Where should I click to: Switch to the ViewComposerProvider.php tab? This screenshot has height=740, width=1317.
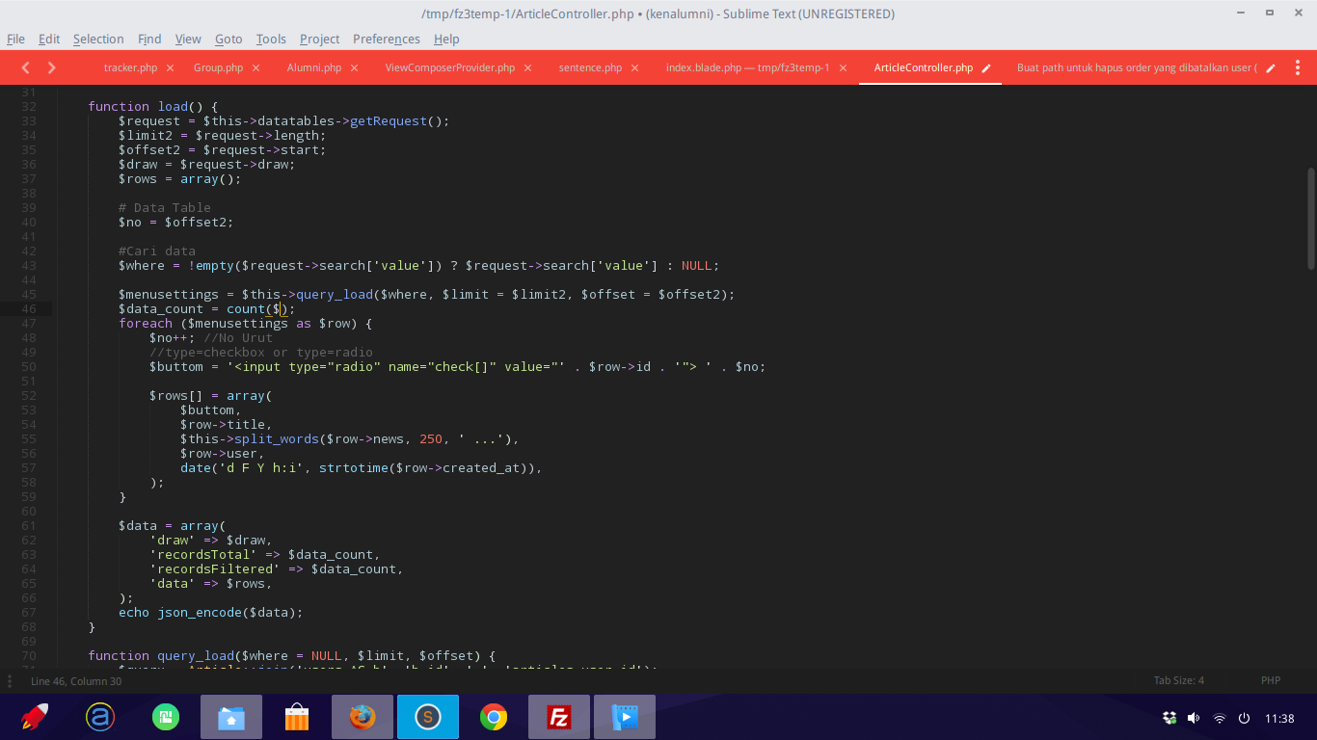click(x=449, y=67)
